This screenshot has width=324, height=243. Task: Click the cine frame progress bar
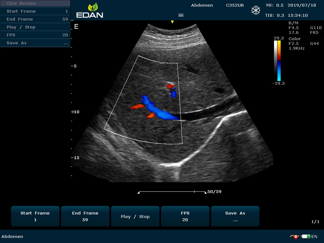(172, 192)
